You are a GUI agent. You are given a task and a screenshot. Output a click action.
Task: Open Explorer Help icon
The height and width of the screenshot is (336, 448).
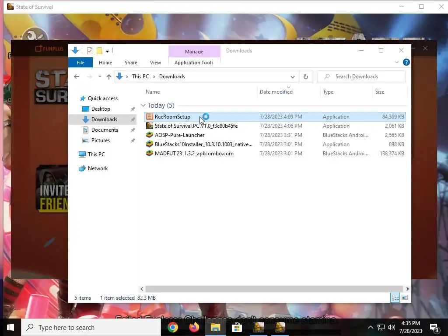point(406,62)
